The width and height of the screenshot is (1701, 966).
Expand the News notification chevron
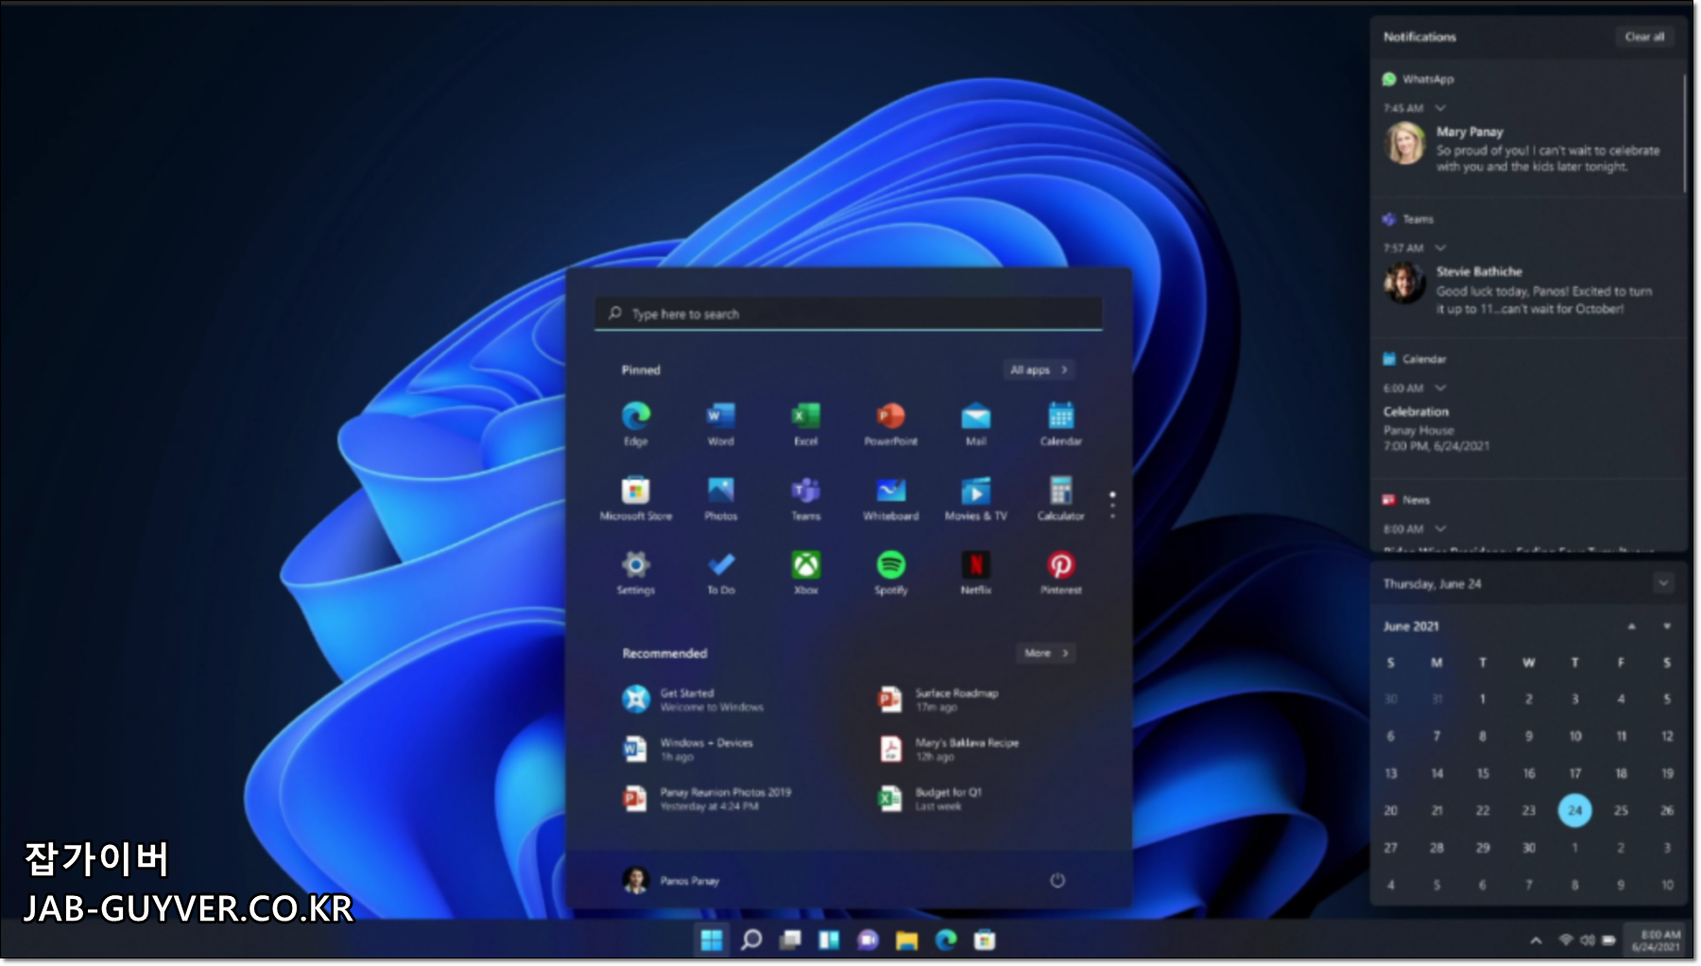(1440, 528)
